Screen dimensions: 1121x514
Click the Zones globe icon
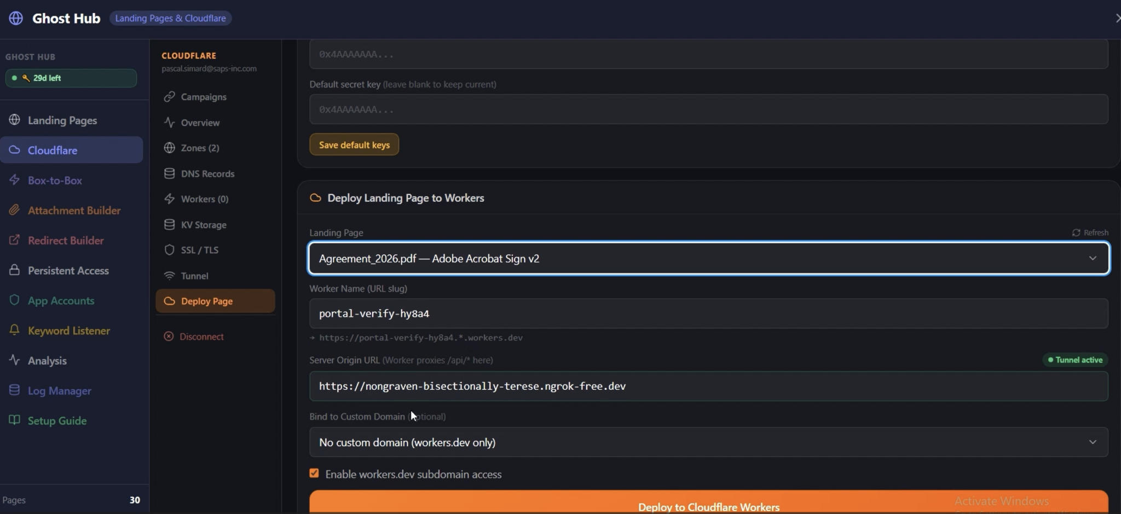point(170,148)
